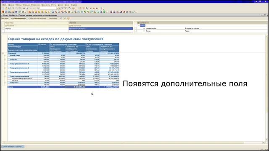
Task: Open the Таблица menu
Action: click(18, 5)
